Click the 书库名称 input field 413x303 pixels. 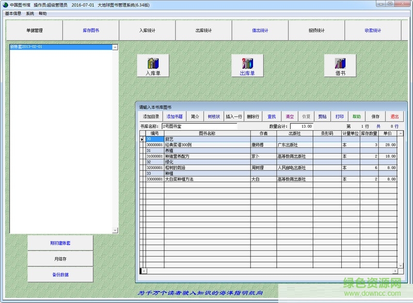click(x=199, y=126)
